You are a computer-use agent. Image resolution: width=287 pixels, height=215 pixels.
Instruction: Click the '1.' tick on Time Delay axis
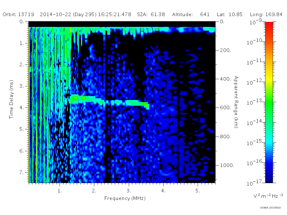[22, 43]
